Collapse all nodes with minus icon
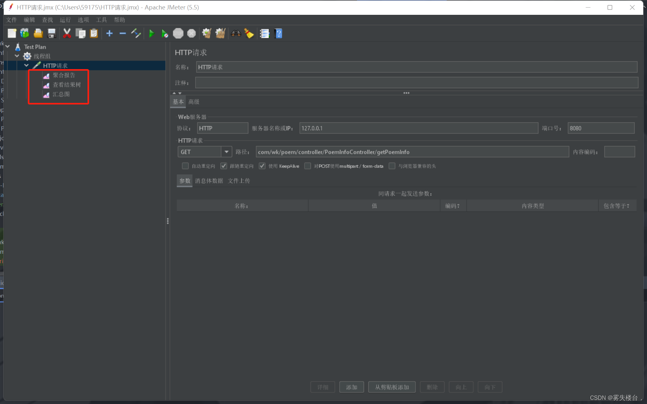The height and width of the screenshot is (404, 647). (123, 33)
